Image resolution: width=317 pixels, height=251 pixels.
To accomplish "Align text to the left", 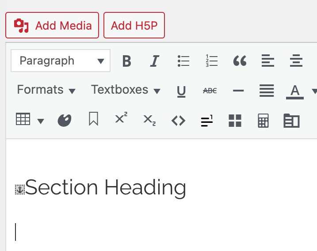I will click(x=267, y=61).
